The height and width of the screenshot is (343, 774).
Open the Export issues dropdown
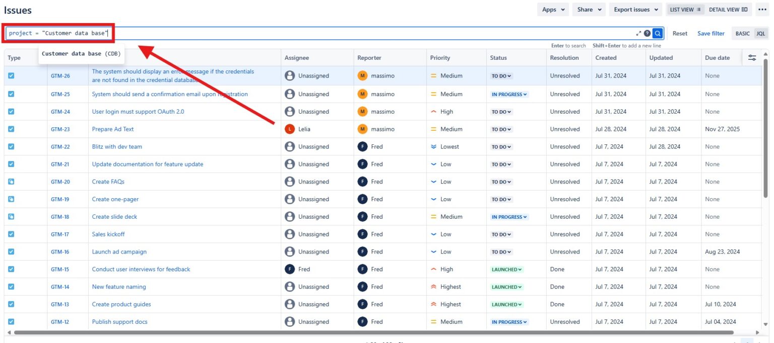(x=635, y=9)
